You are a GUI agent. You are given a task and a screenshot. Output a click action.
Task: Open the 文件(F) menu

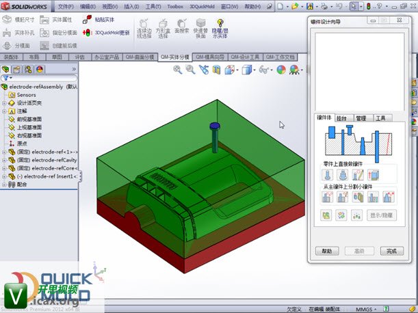66,6
